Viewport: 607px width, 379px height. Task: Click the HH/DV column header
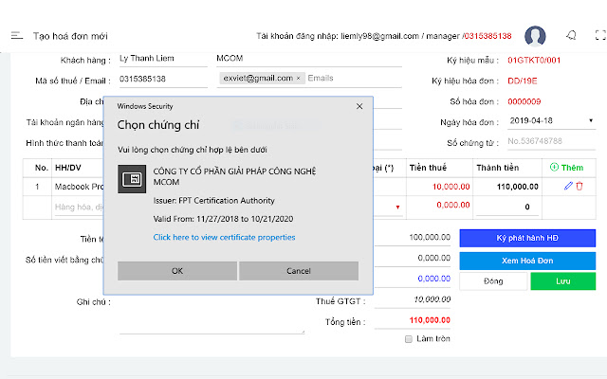[x=67, y=168]
